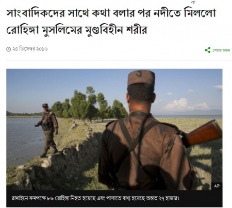
Task: Click the black caption bar under photo
Action: 114,198
